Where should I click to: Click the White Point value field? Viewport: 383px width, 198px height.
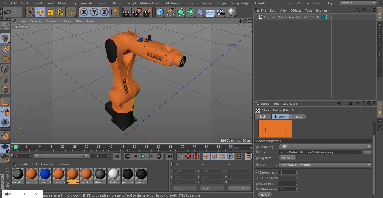tap(288, 189)
